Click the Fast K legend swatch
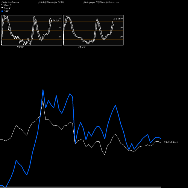This screenshot has height=188, width=188. 2,8
